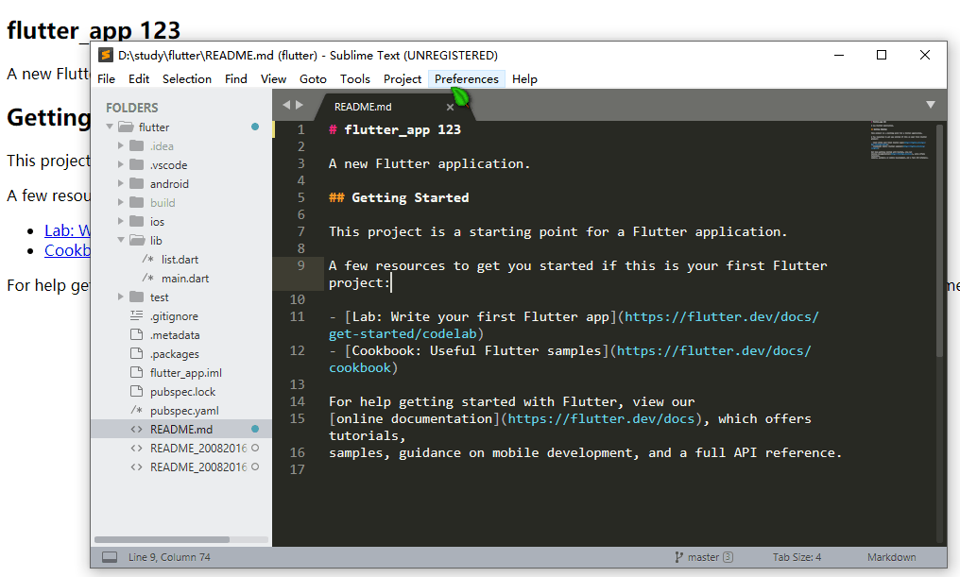Click the tab navigation forward arrow
Screen dimensions: 960x577
click(300, 105)
